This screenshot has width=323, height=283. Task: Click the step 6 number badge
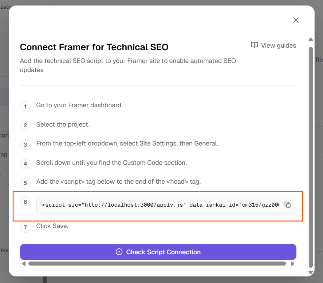(25, 202)
